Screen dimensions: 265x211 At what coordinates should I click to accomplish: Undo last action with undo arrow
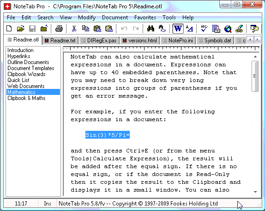click(x=124, y=29)
